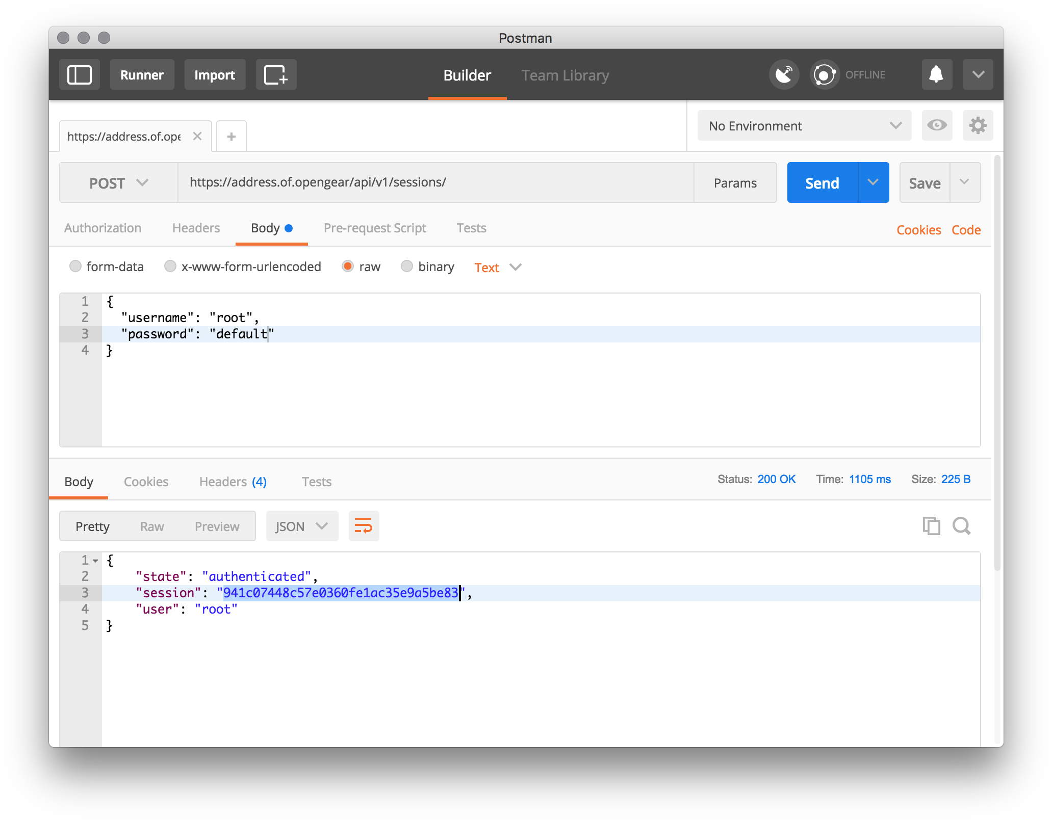
Task: Open response Tests tab
Action: pyautogui.click(x=317, y=482)
